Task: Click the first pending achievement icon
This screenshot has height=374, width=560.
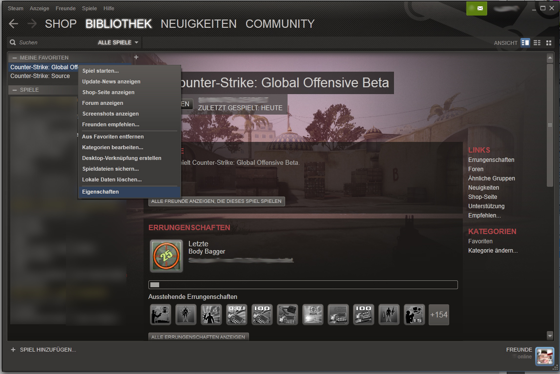Action: pyautogui.click(x=160, y=315)
